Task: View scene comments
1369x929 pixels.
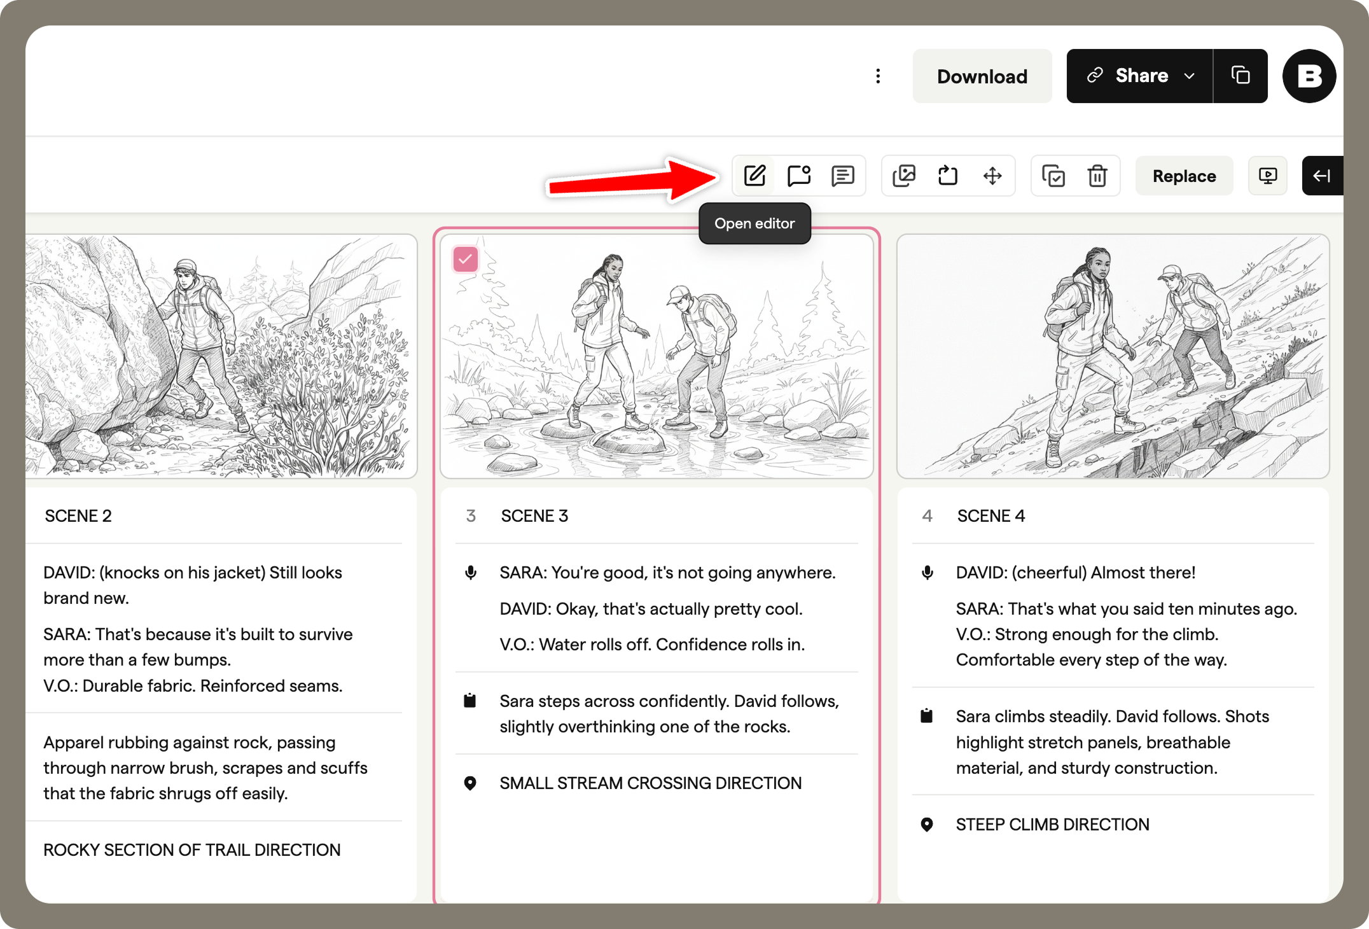Action: pyautogui.click(x=844, y=176)
